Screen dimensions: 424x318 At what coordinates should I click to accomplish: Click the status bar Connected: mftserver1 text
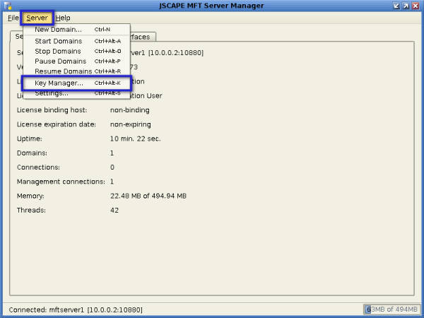76,310
